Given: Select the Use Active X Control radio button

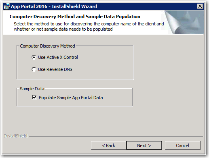Looking at the screenshot, I should [x=34, y=57].
